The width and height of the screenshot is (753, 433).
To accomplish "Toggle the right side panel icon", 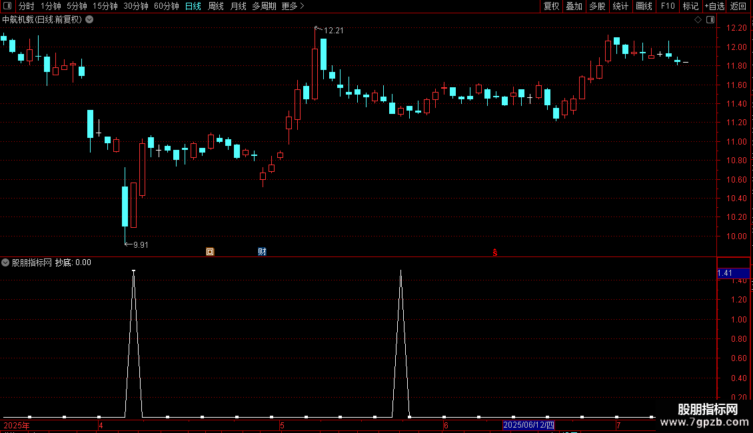I will 710,20.
